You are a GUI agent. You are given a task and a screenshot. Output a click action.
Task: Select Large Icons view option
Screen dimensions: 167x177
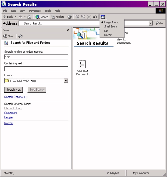point(111,22)
